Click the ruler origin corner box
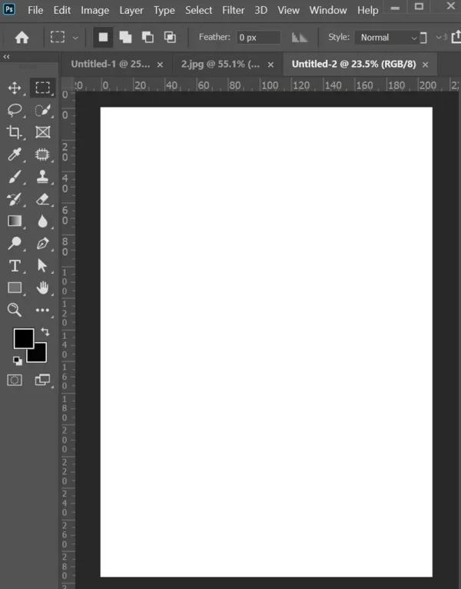 pyautogui.click(x=68, y=84)
